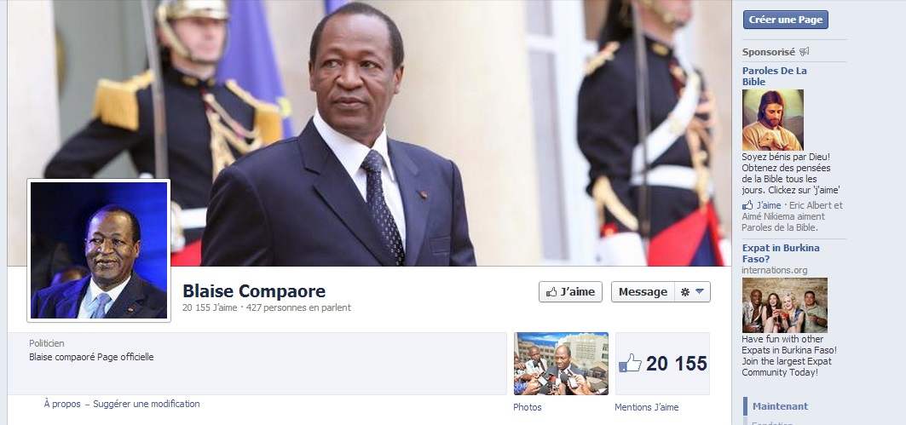Viewport: 906px width, 425px height.
Task: Click the gear icon next to Message
Action: 685,292
